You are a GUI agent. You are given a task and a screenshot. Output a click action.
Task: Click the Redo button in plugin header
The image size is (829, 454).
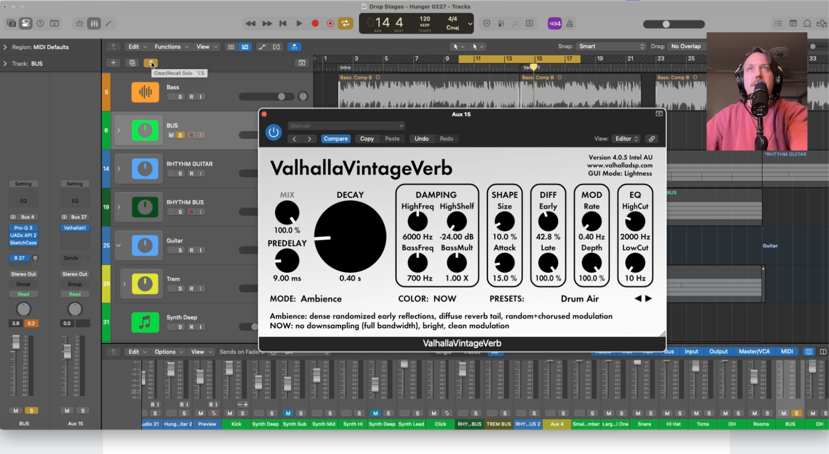pos(446,139)
